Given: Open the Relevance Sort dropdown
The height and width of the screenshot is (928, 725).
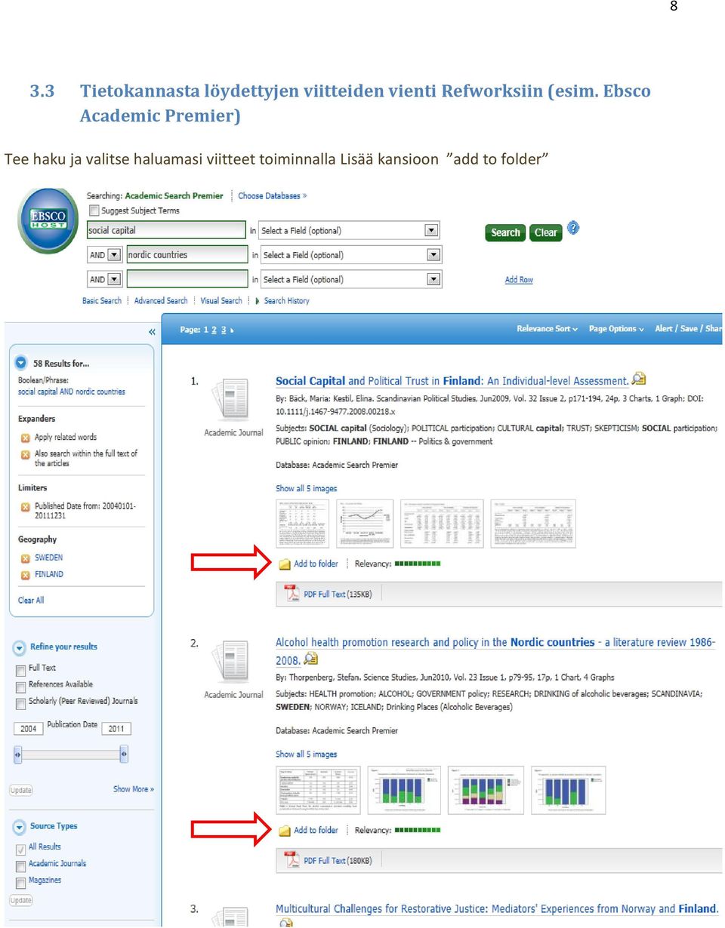Looking at the screenshot, I should tap(547, 329).
